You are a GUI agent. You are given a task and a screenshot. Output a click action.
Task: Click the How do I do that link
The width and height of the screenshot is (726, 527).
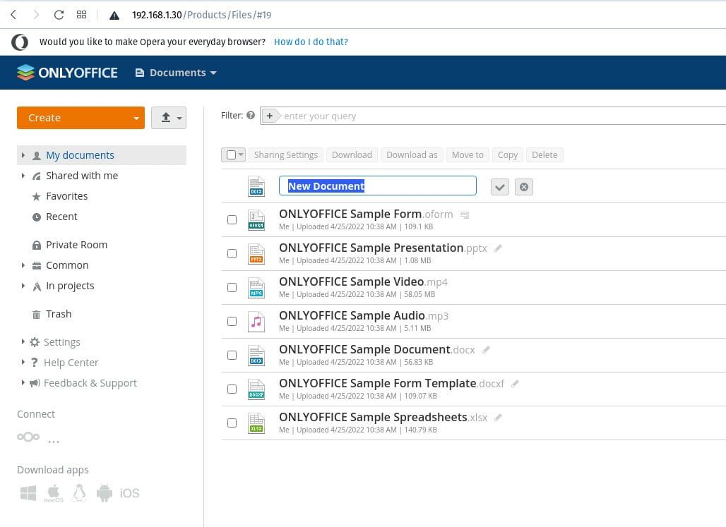coord(311,42)
